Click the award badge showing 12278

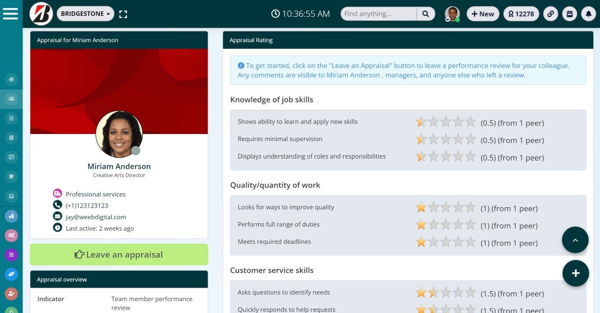click(x=521, y=14)
